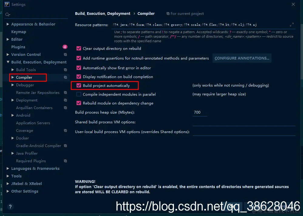Click the Resource patterns input field
The height and width of the screenshot is (216, 303).
(203, 25)
